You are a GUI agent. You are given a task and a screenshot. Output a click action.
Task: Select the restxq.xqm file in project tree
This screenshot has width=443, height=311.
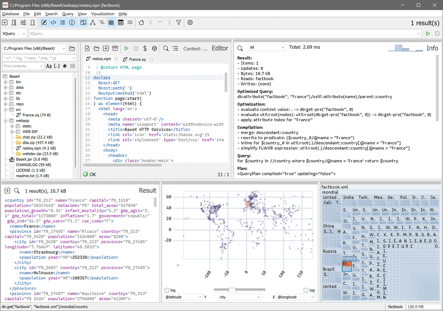click(39, 148)
